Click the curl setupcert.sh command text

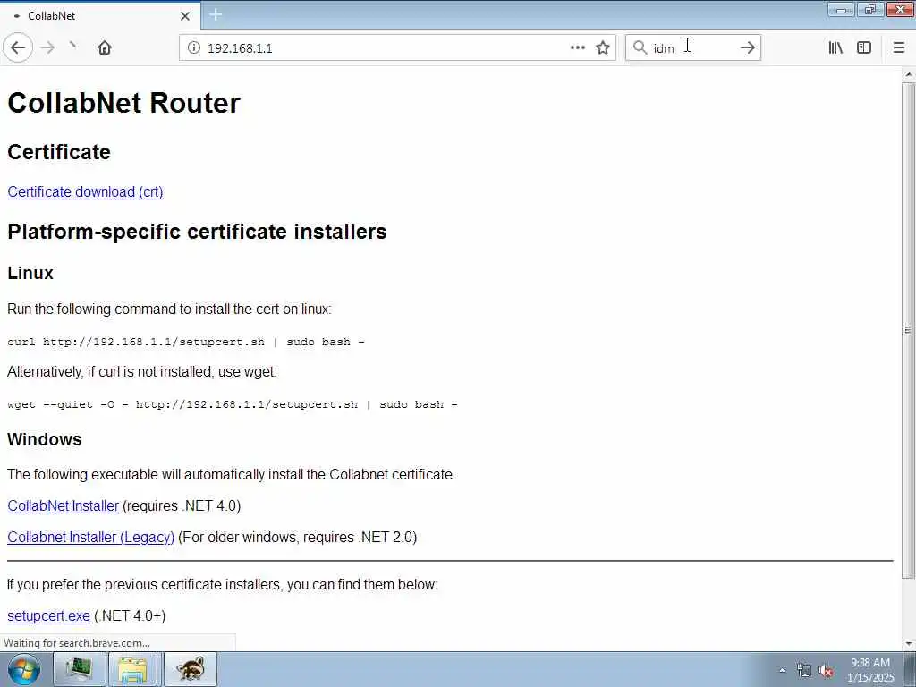(186, 342)
